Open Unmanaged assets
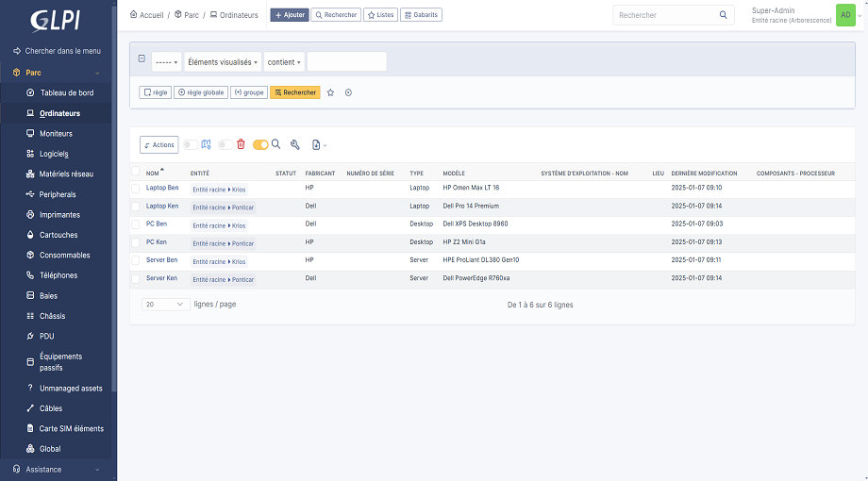Screen dimensions: 868x481 coord(71,388)
